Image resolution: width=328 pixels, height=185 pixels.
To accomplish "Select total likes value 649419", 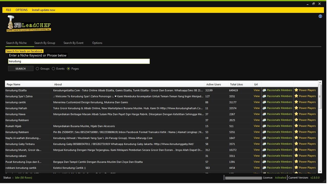I will click(x=233, y=90).
